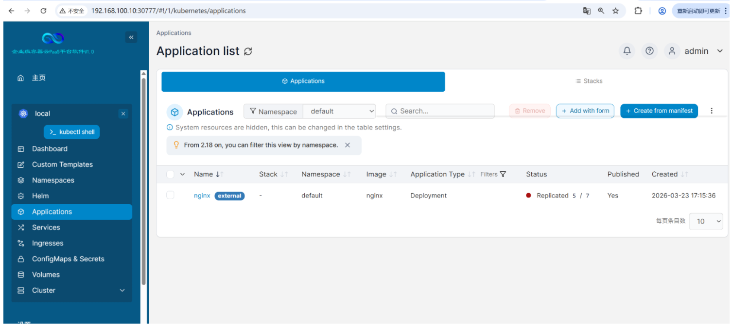This screenshot has height=327, width=732.
Task: Click Add with form button
Action: tap(585, 111)
